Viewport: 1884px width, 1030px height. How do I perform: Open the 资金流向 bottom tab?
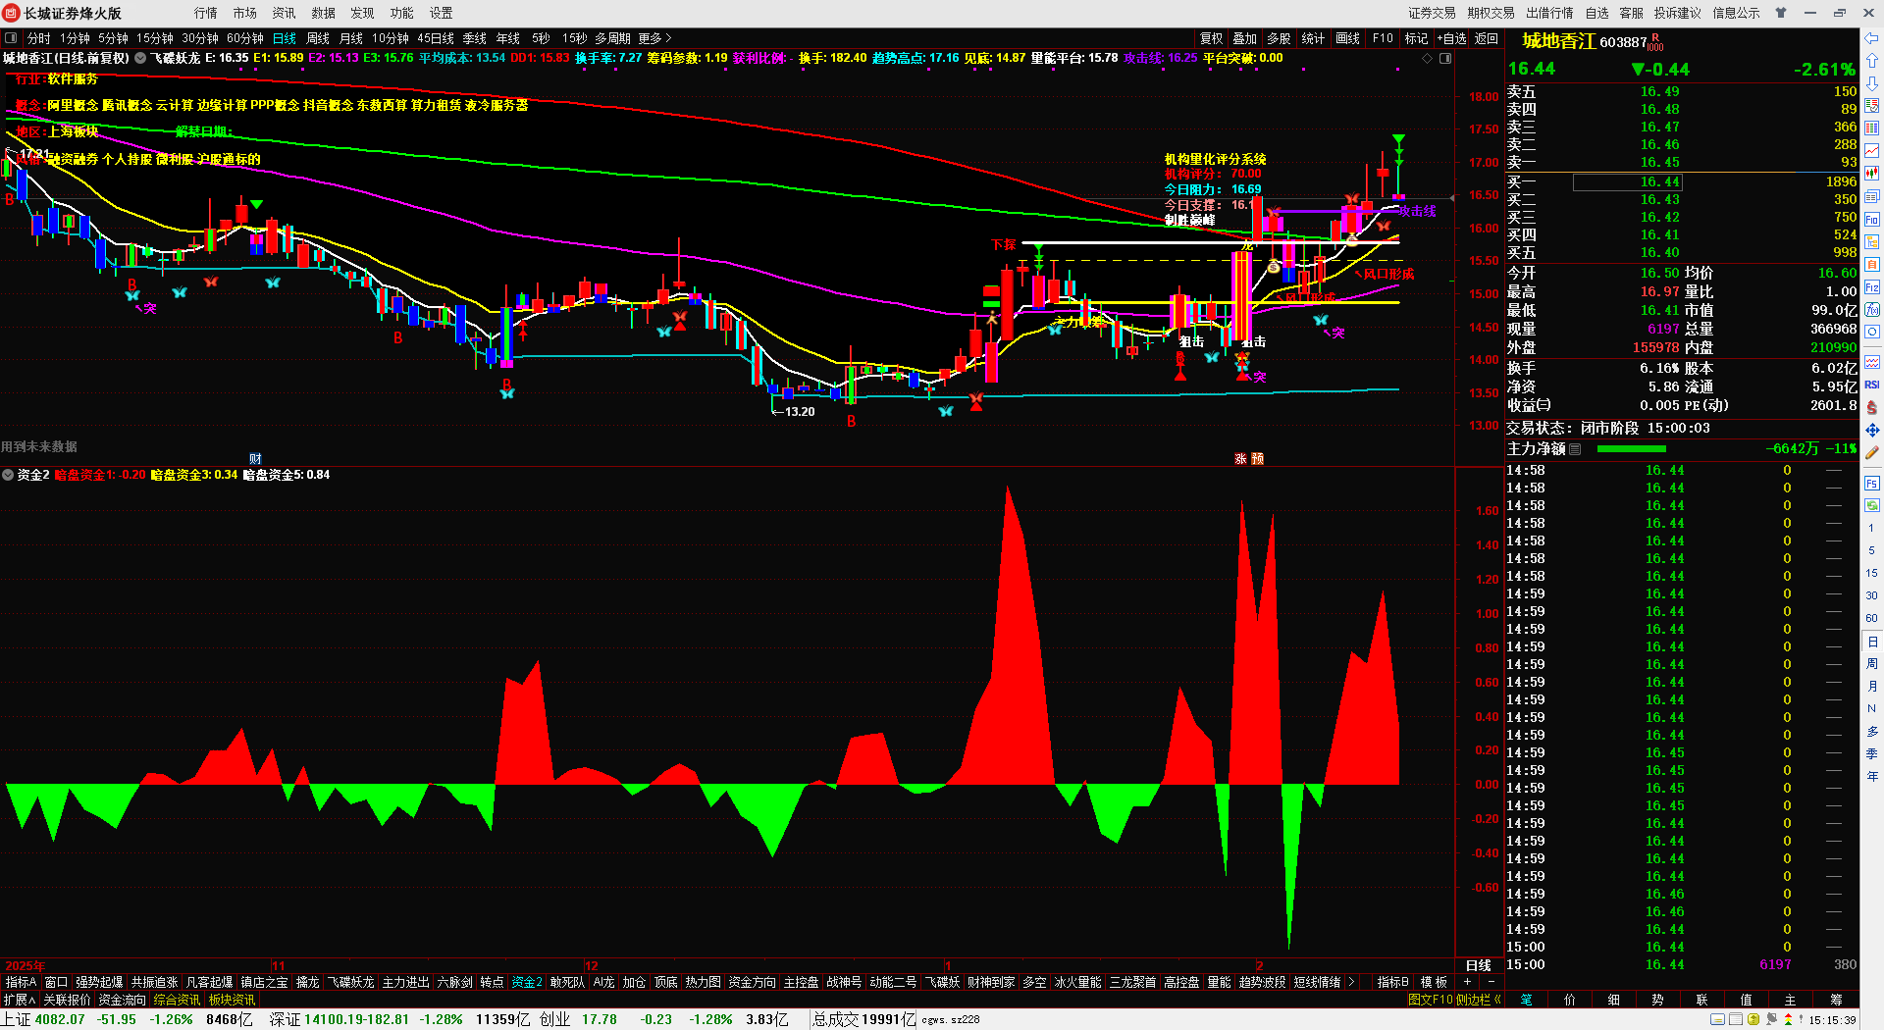click(x=122, y=1000)
